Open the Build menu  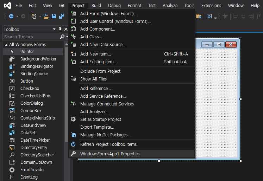pyautogui.click(x=96, y=6)
